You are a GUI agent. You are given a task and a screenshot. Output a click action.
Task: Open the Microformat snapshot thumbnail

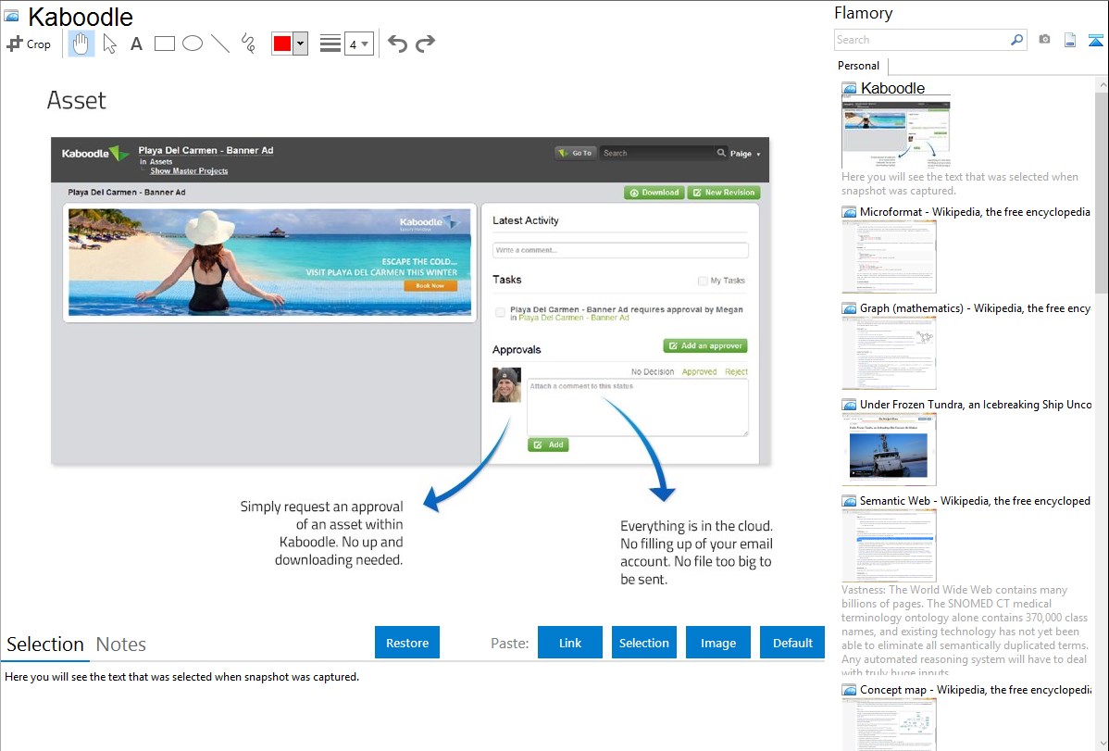pyautogui.click(x=889, y=257)
